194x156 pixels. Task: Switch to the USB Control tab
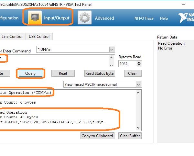39,37
